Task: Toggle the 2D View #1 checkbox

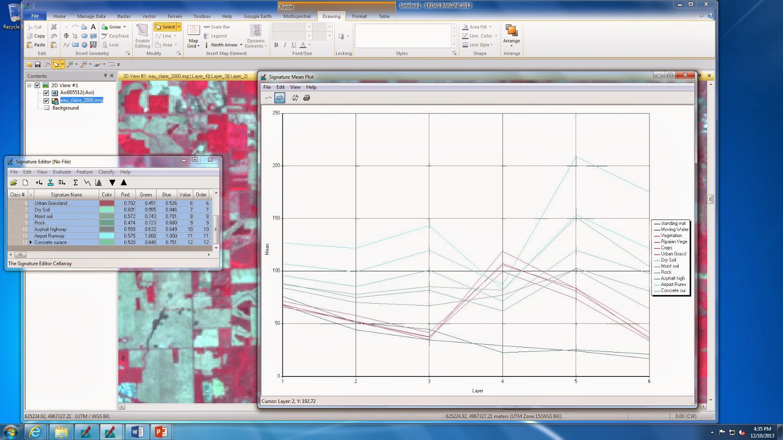Action: (x=36, y=85)
